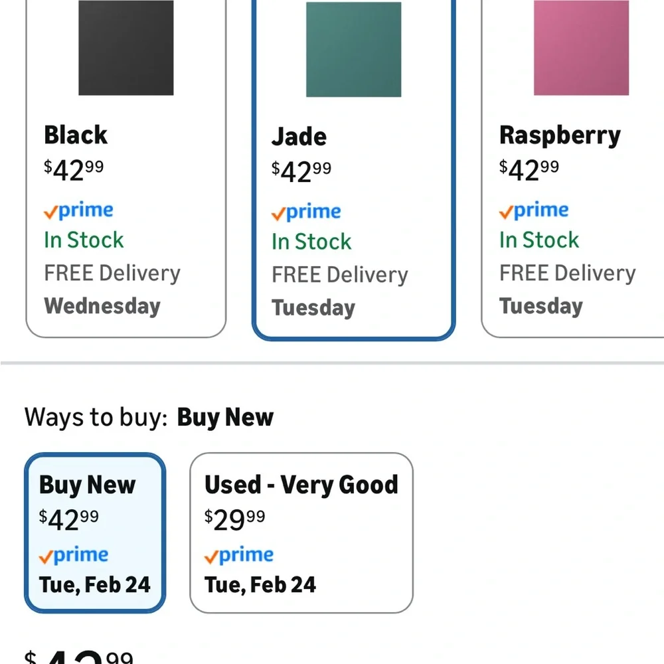Click Tue, Feb 24 in Used option
Viewport: 664px width, 664px height.
click(260, 585)
